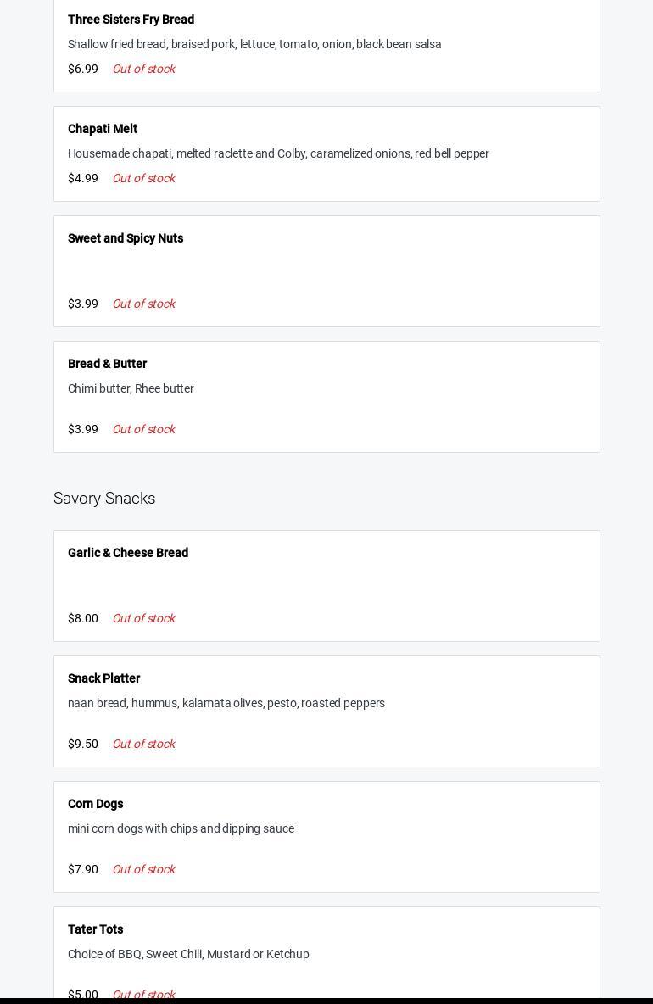The width and height of the screenshot is (653, 1004).
Task: Click the Chimi butter, Rhee butter description
Action: (131, 388)
